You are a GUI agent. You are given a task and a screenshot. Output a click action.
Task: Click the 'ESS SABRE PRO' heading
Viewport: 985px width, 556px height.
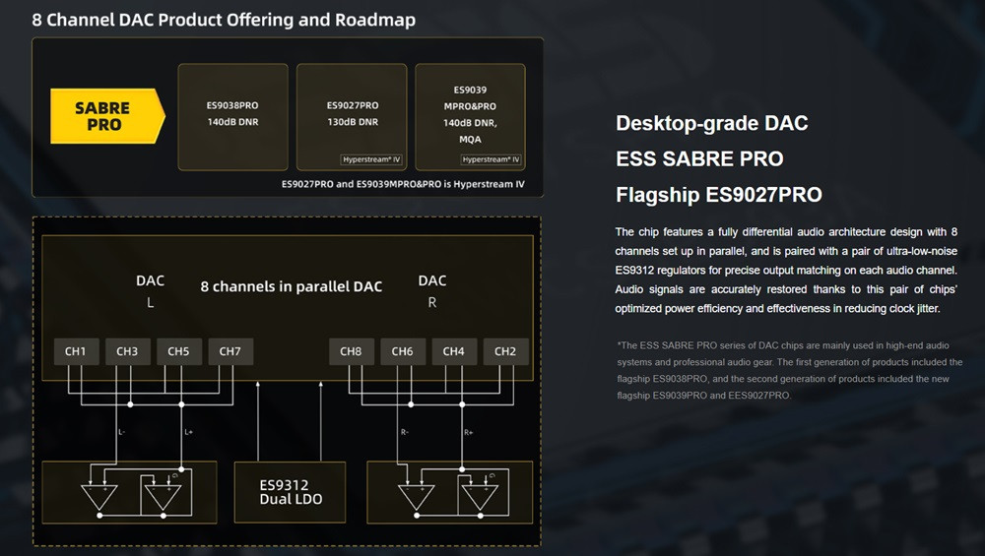click(x=699, y=158)
